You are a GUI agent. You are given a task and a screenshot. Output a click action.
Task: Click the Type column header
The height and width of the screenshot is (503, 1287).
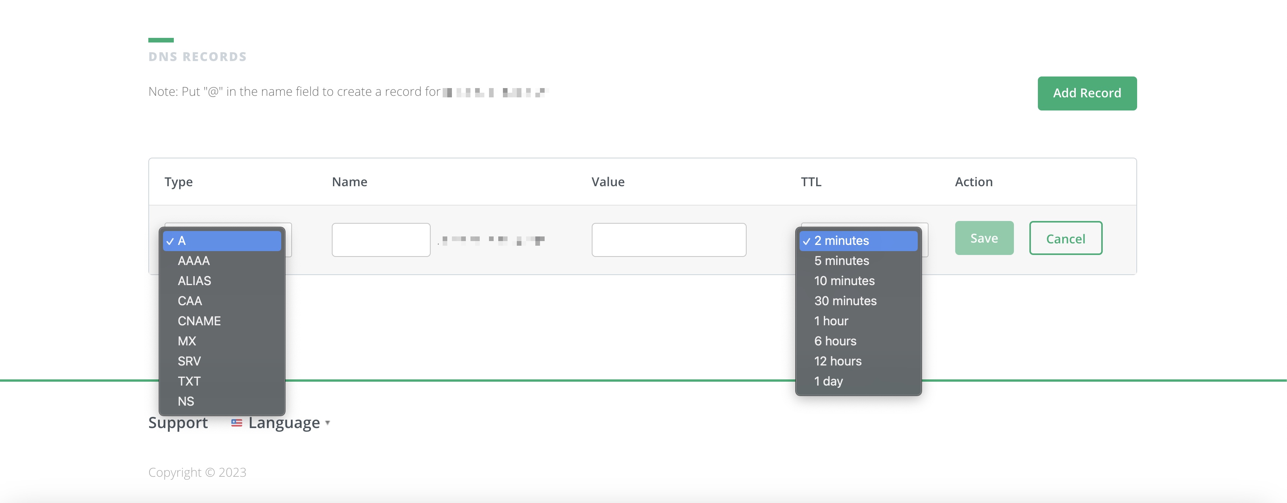[178, 182]
